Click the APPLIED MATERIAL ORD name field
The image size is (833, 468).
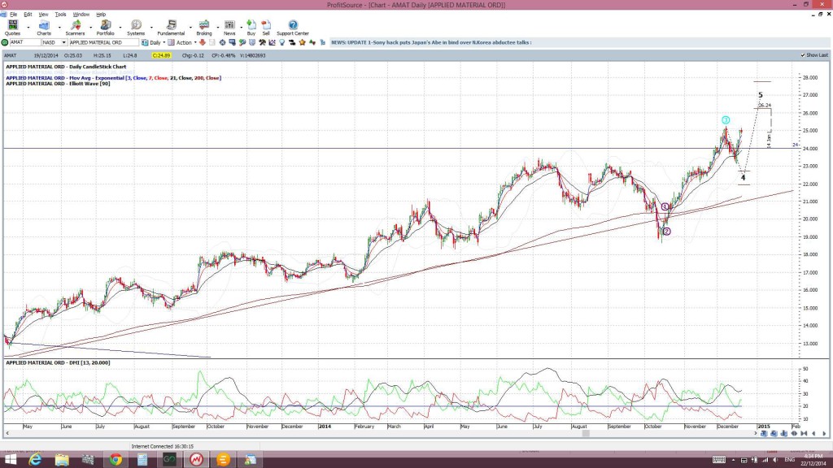[104, 42]
